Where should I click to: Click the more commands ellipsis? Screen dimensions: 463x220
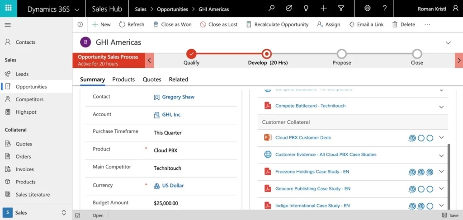(x=427, y=25)
